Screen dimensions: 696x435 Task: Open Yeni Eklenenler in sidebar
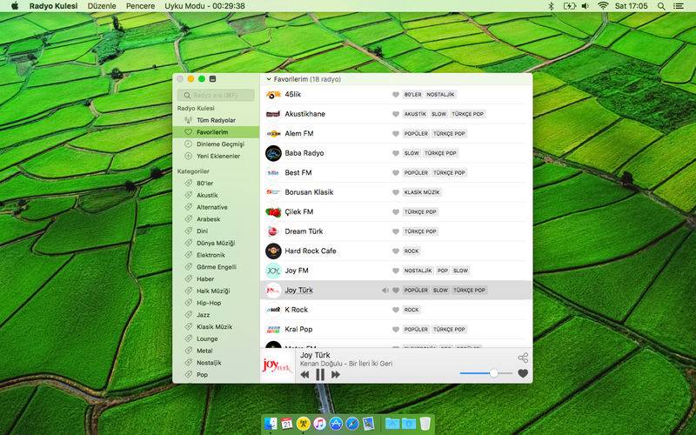tap(216, 157)
